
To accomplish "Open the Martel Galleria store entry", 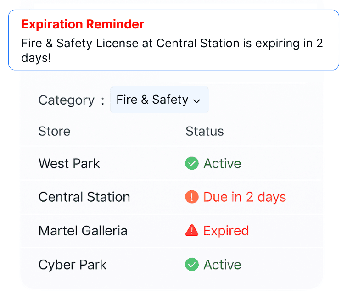I will [x=83, y=231].
